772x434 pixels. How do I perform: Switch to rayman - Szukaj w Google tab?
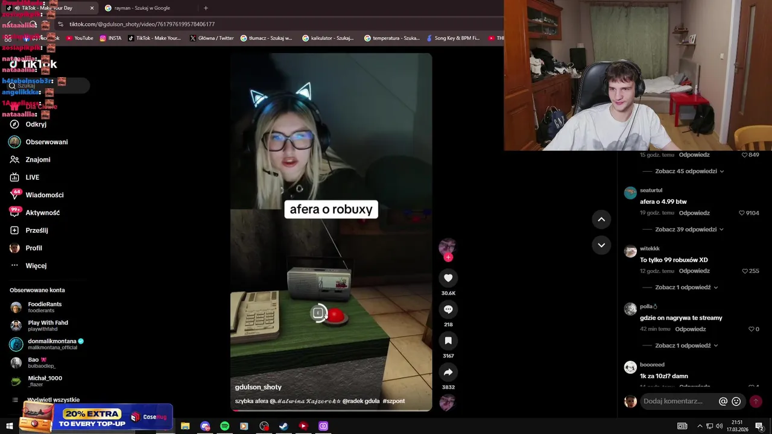[x=142, y=8]
